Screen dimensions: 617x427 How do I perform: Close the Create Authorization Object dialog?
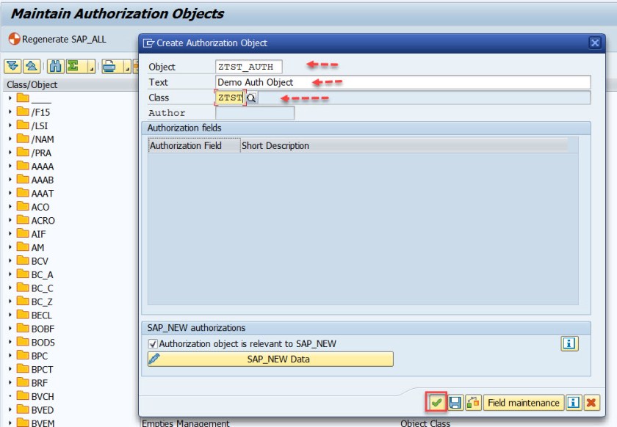coord(594,43)
